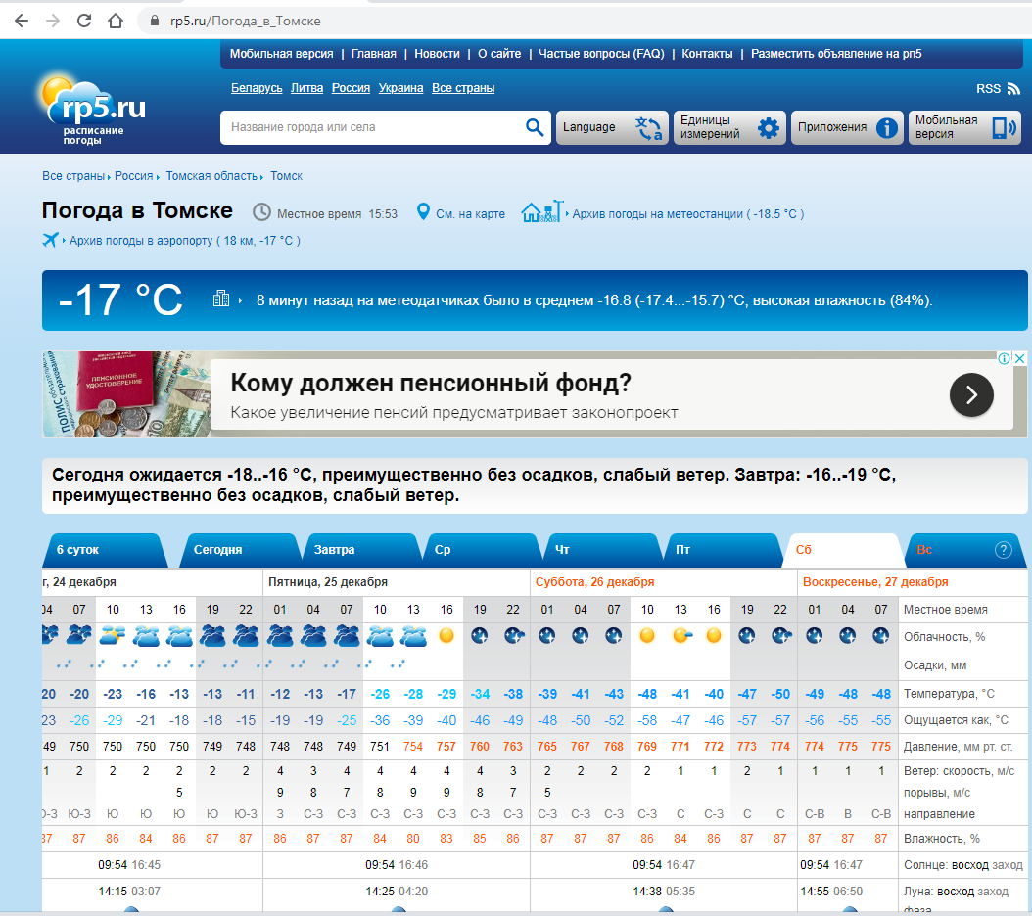Switch to the 'Завтра' forecast tab

(x=334, y=550)
